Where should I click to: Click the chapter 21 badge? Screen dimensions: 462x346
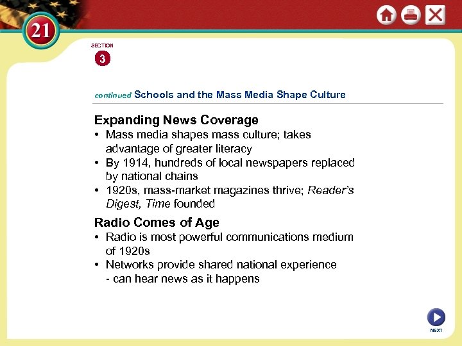[40, 30]
